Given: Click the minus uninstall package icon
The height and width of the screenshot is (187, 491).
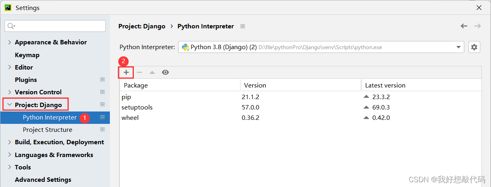Looking at the screenshot, I should coord(139,72).
